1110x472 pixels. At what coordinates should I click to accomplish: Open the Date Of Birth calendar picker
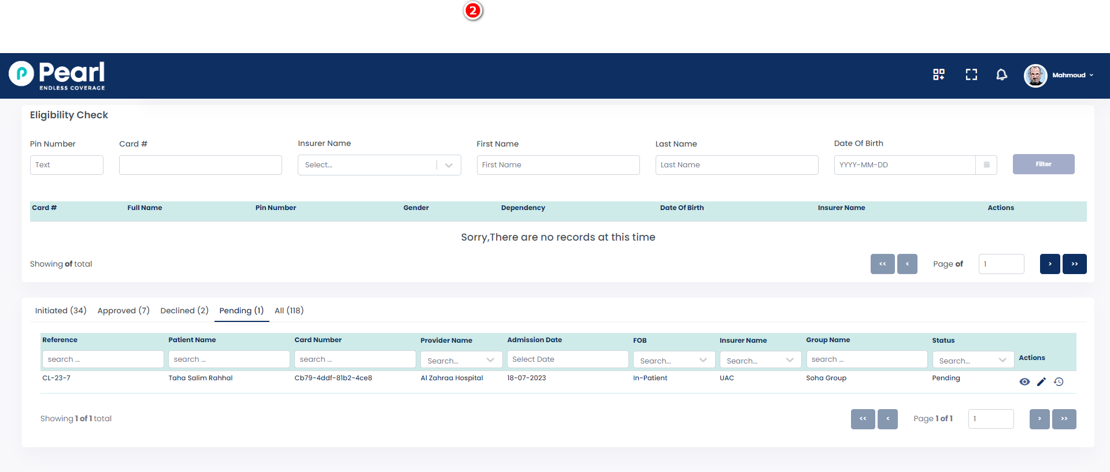pyautogui.click(x=986, y=165)
